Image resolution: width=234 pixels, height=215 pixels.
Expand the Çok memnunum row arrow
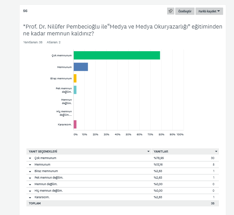(30, 158)
